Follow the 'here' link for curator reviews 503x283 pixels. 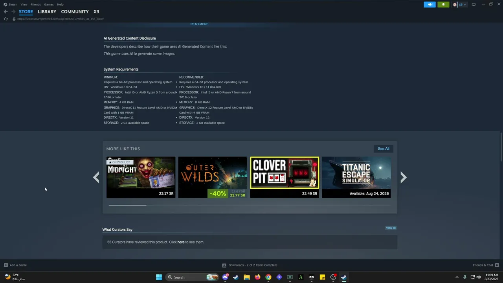pyautogui.click(x=181, y=242)
